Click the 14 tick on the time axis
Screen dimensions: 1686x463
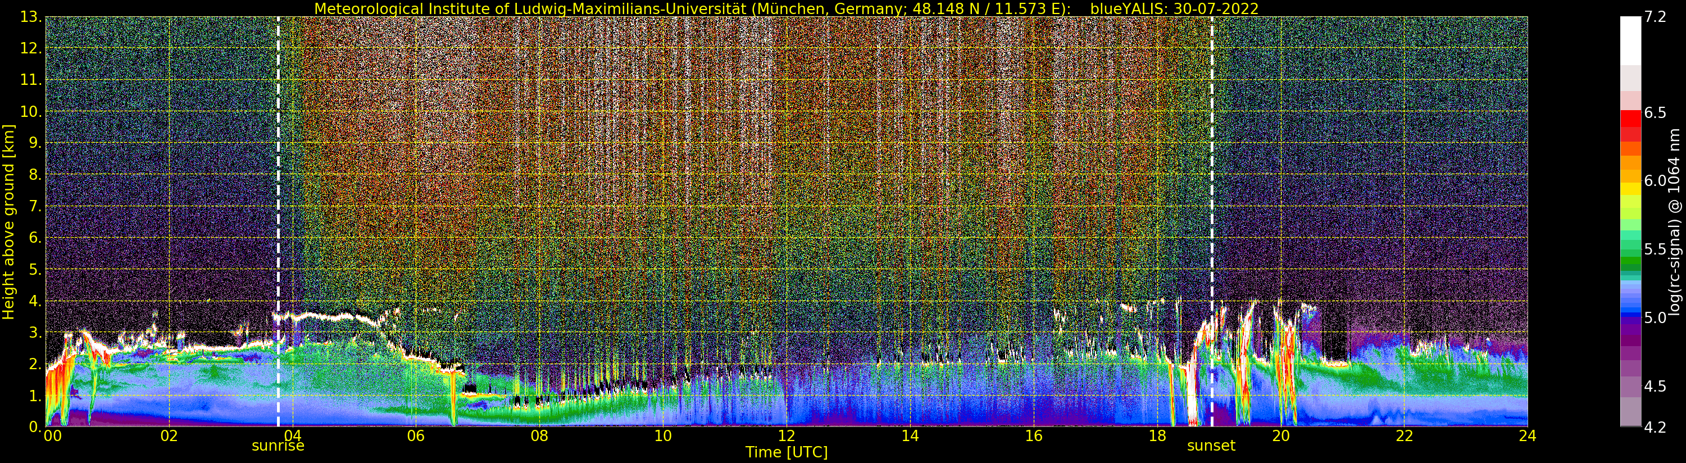(910, 435)
